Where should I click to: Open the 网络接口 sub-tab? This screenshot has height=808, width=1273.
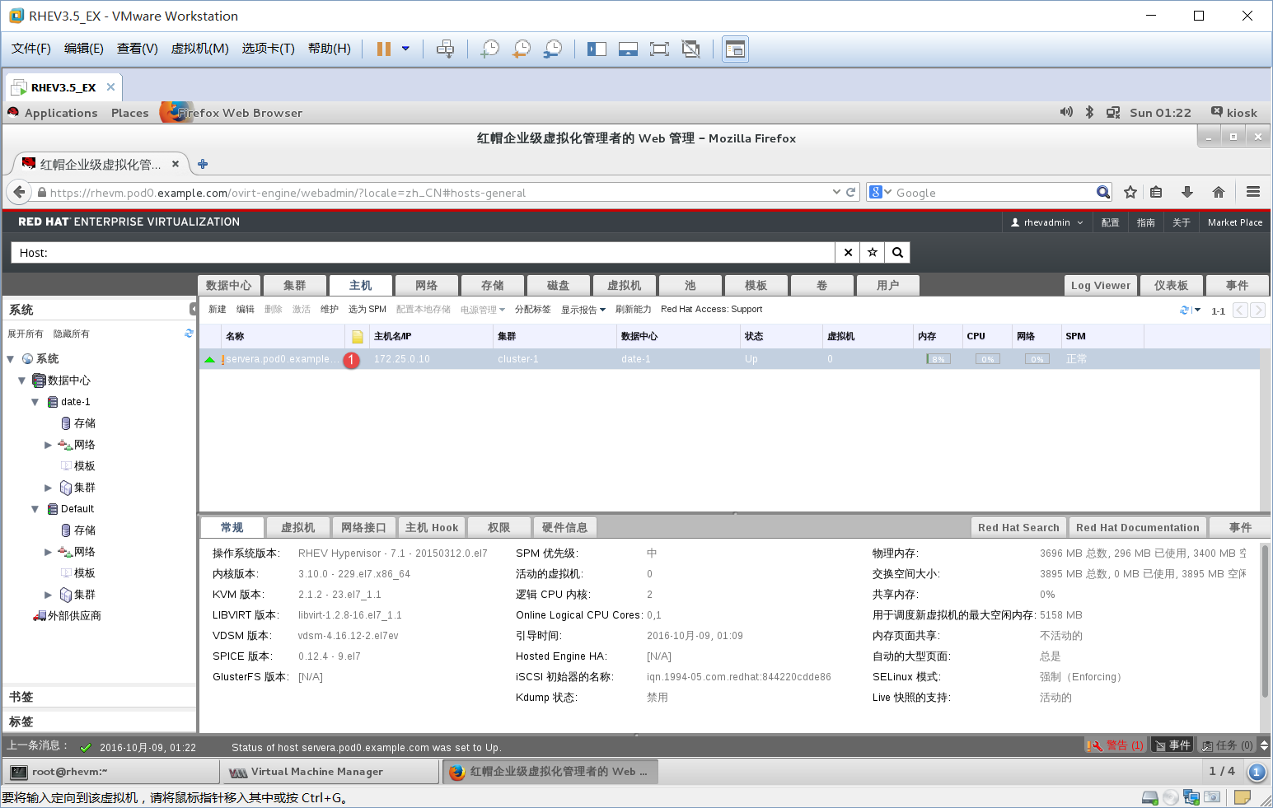(363, 527)
